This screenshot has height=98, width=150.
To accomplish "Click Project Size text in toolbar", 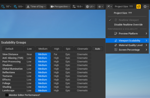I will pos(124,7).
